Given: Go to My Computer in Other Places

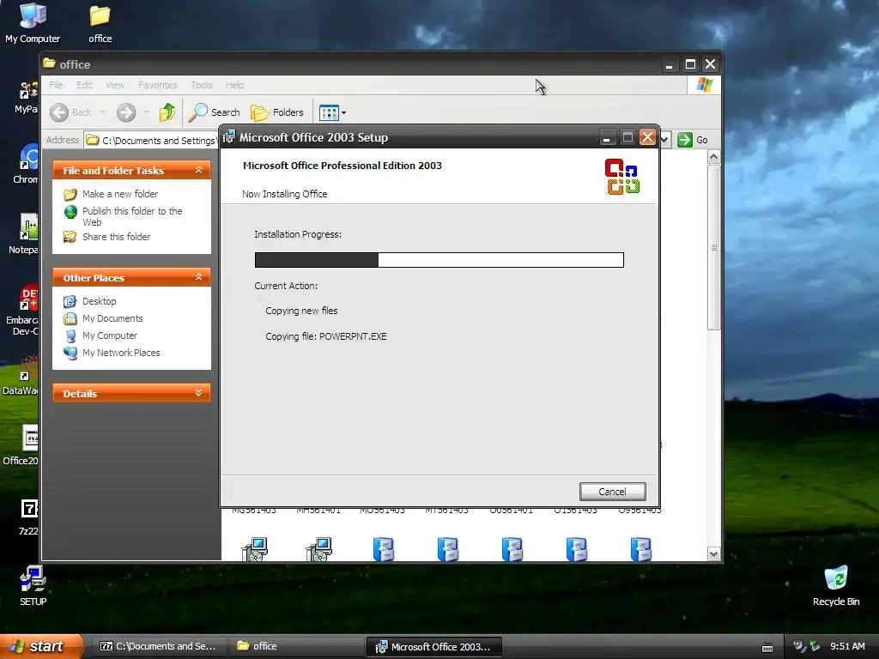Looking at the screenshot, I should click(x=109, y=336).
